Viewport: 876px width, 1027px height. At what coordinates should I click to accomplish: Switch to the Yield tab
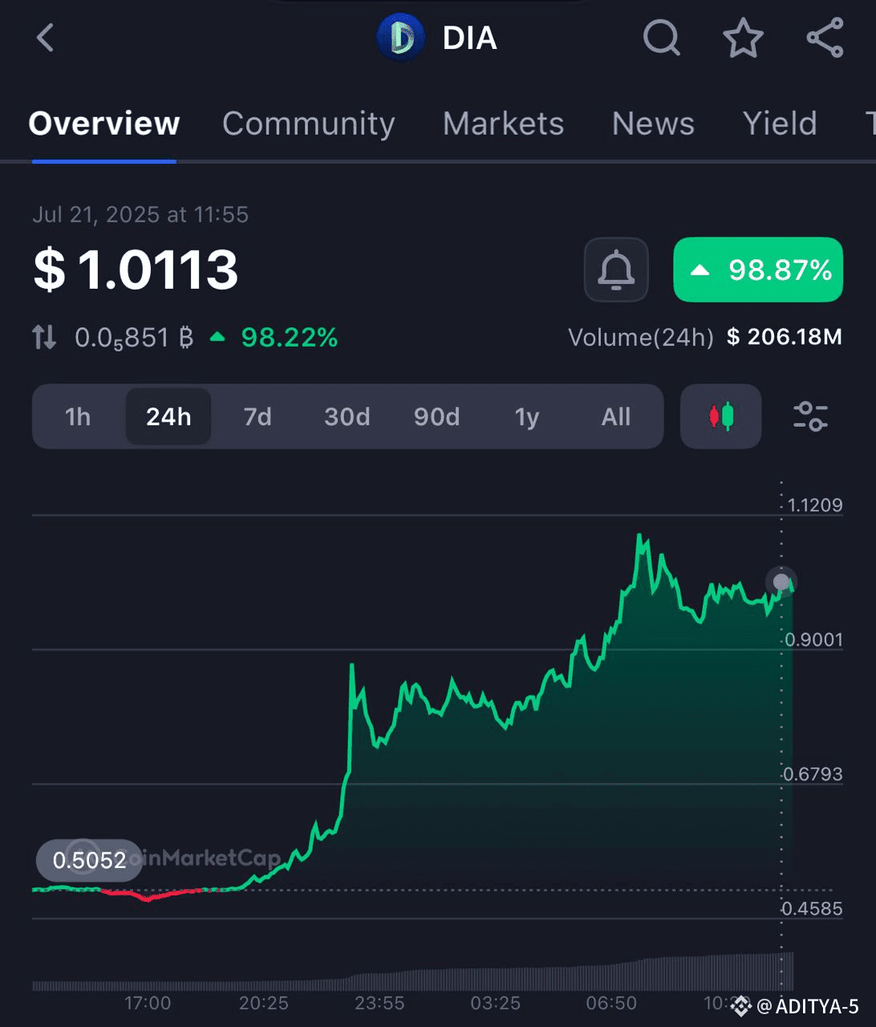tap(780, 124)
